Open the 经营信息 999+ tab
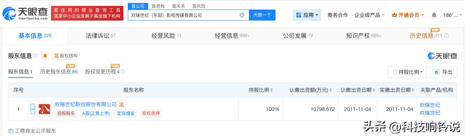 [232, 36]
